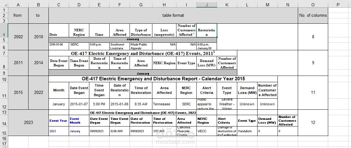The width and height of the screenshot is (351, 148).
Task: Select the 'Tennessee' cell
Action: coord(164,104)
